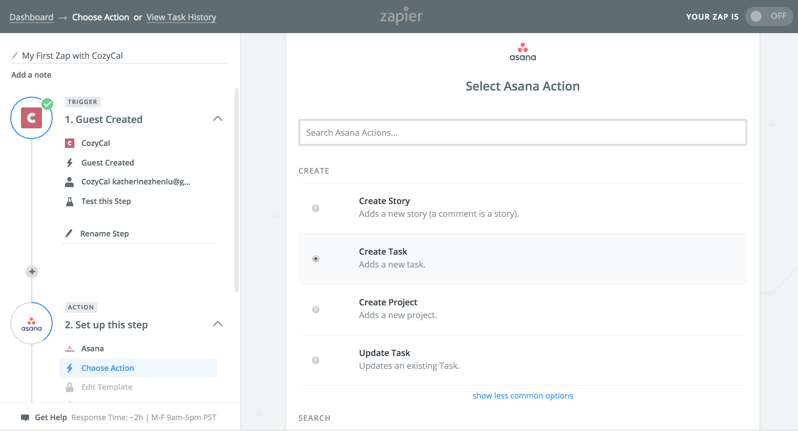This screenshot has width=798, height=431.
Task: Click the Get Help chat bubble icon
Action: tap(25, 417)
